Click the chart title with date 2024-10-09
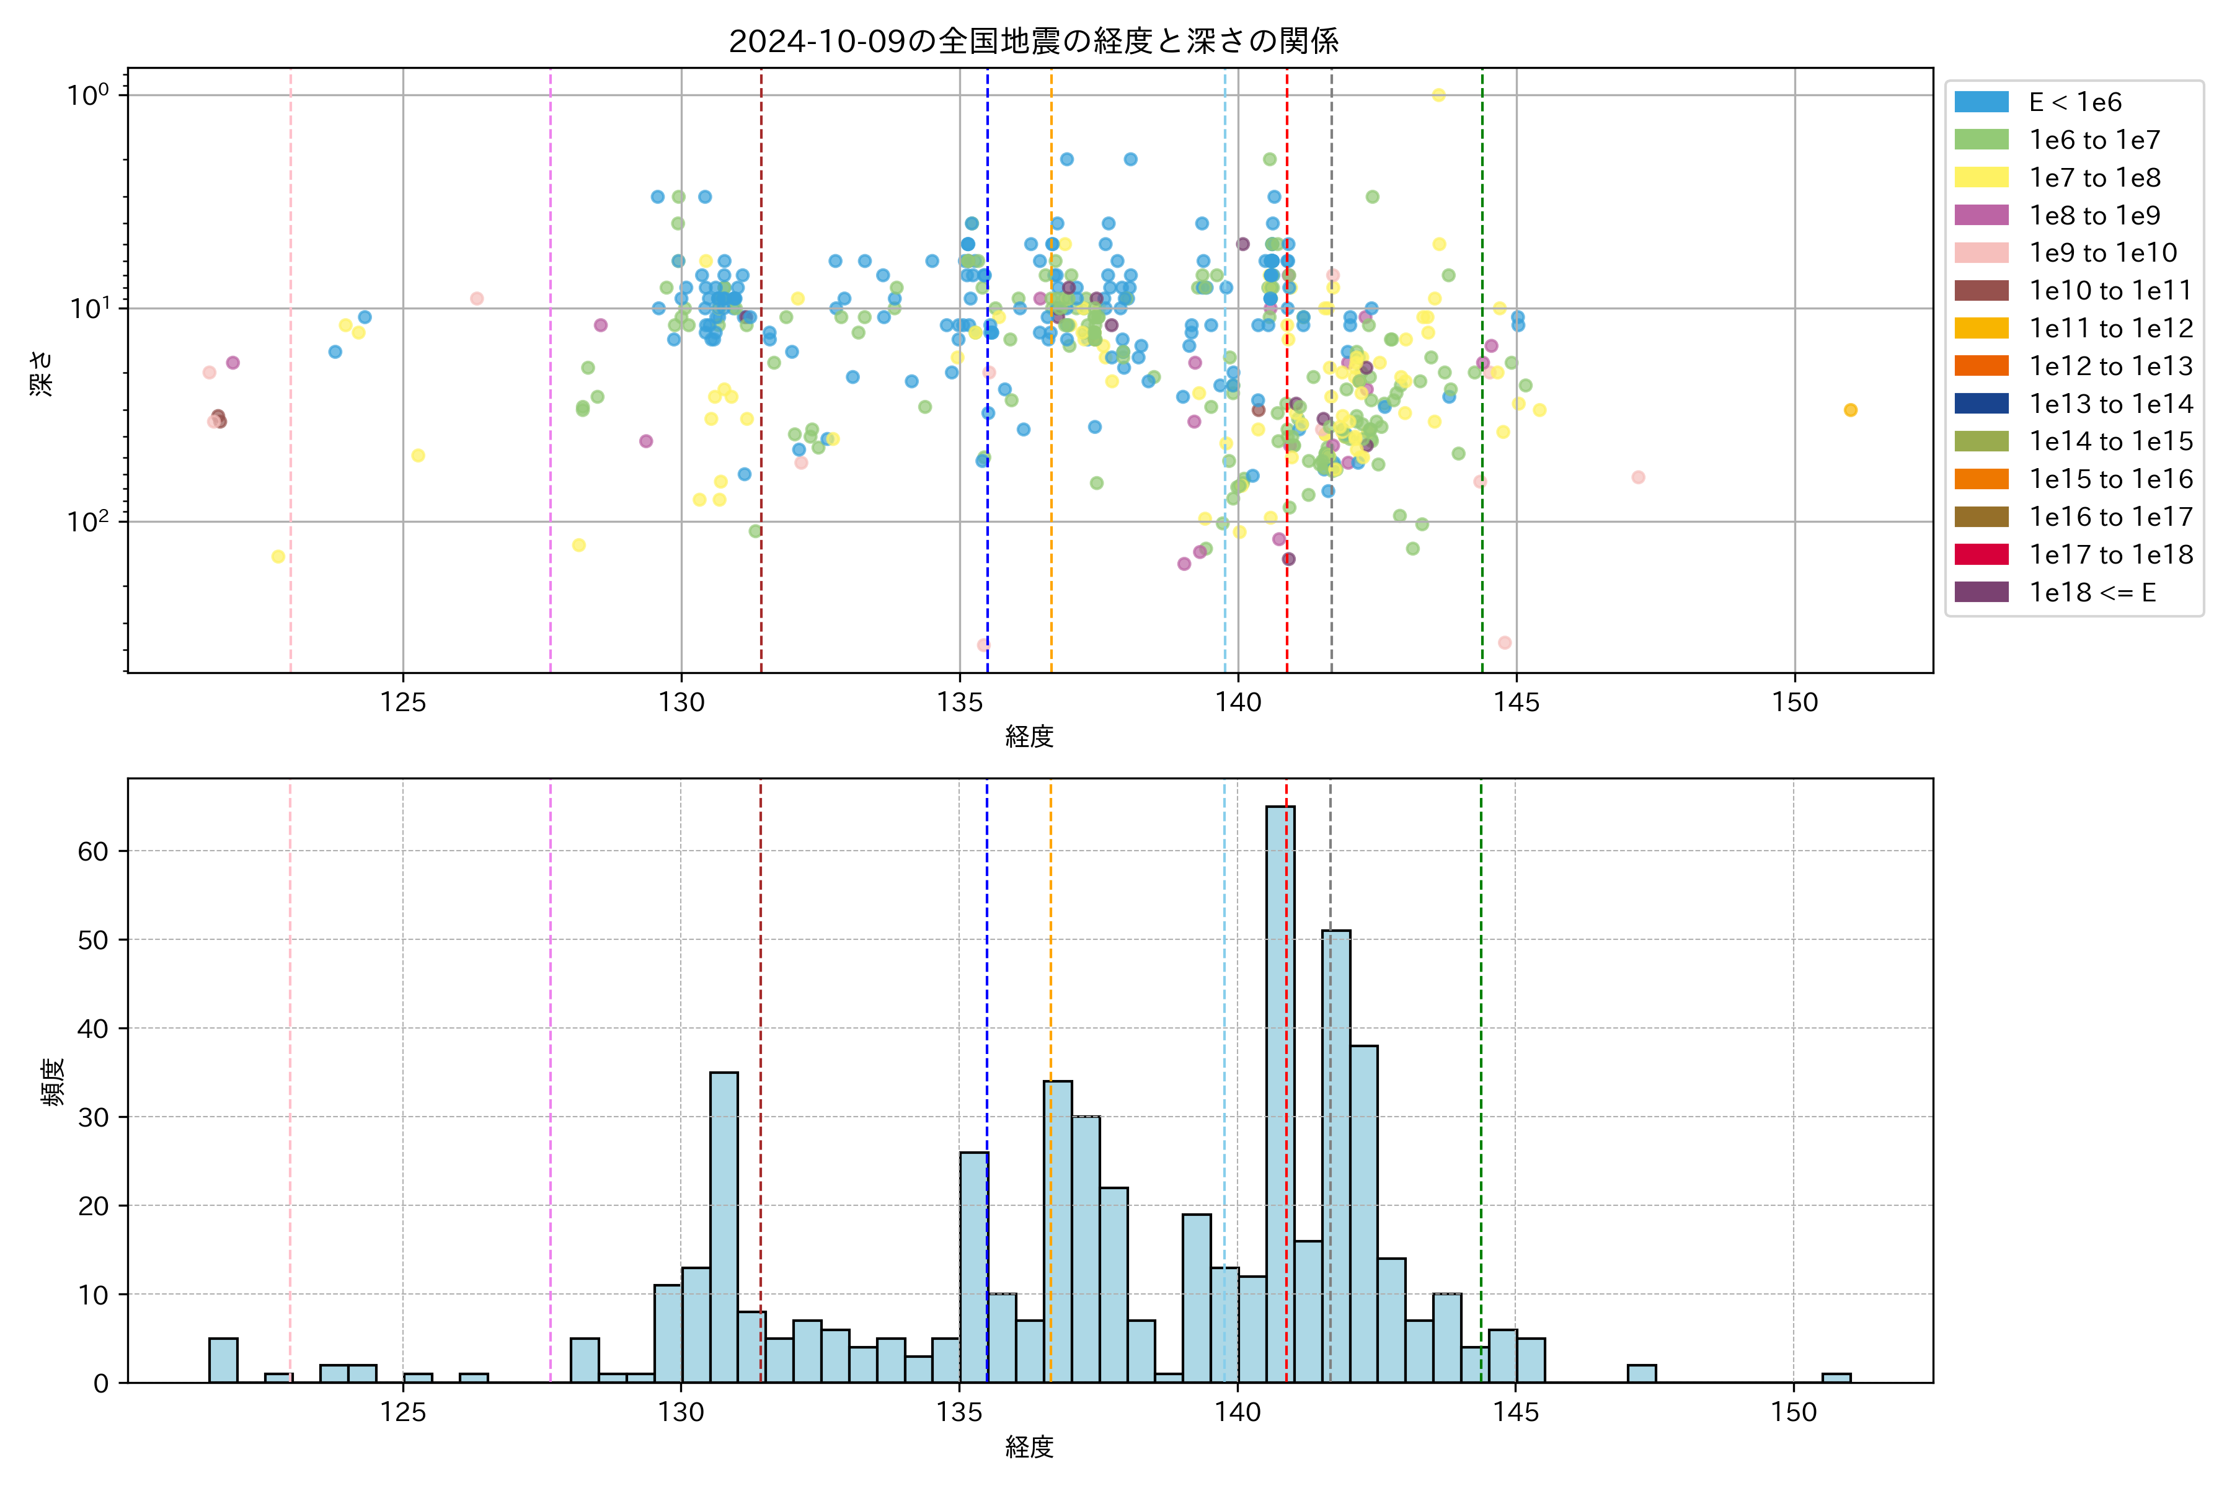This screenshot has width=2232, height=1488. tap(1032, 41)
